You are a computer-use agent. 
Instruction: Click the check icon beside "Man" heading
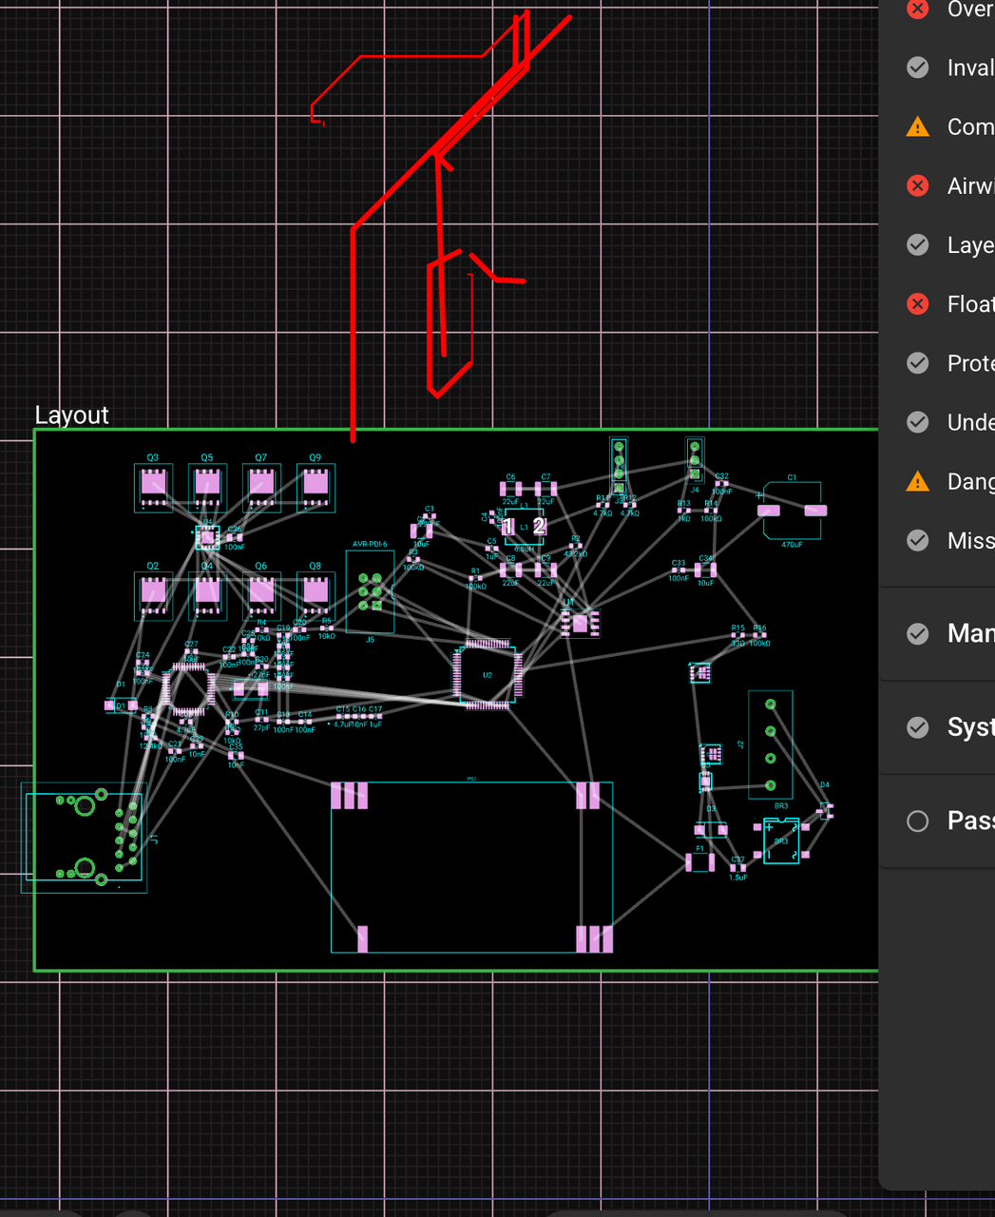point(917,633)
